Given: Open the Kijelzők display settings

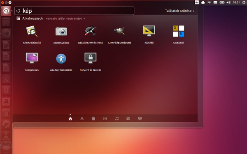Looking at the screenshot, I should coord(149,34).
